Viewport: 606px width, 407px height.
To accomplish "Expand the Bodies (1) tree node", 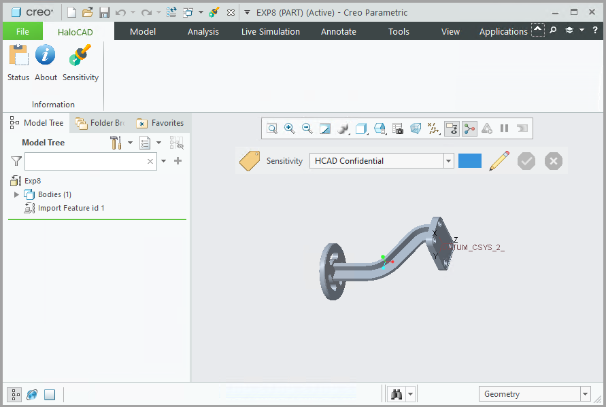I will tap(17, 194).
